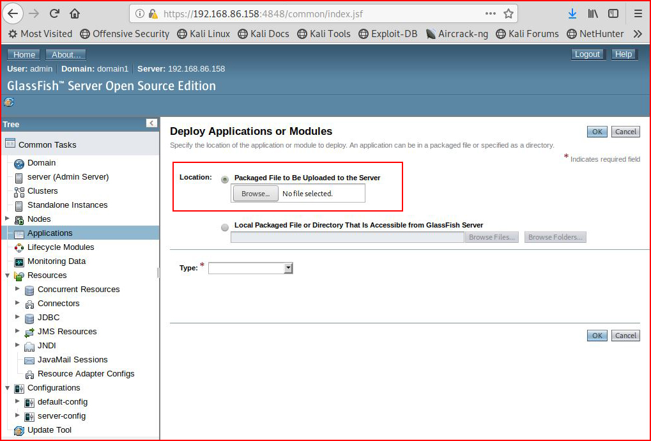
Task: Click the JMS Resources icon
Action: pyautogui.click(x=29, y=332)
